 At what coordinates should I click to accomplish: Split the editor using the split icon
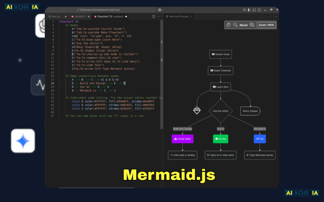pos(154,16)
